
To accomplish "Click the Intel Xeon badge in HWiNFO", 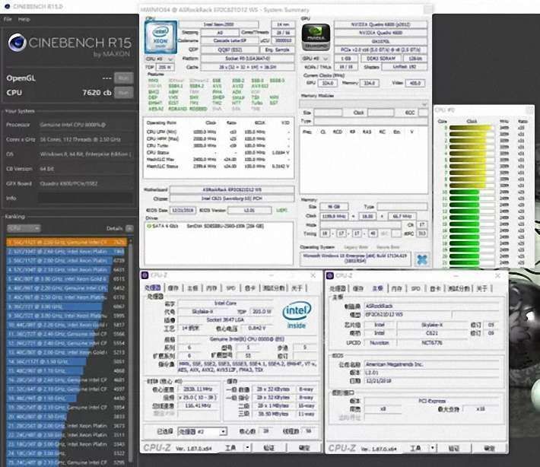I will click(160, 37).
